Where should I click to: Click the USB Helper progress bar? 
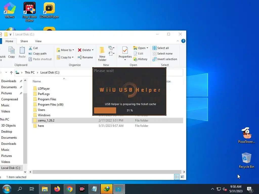(130, 110)
